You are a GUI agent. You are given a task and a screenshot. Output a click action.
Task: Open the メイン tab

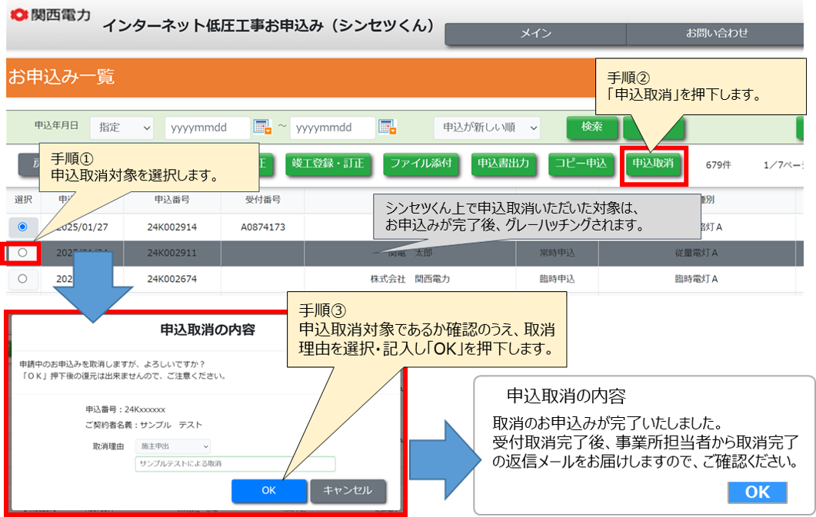click(x=535, y=34)
